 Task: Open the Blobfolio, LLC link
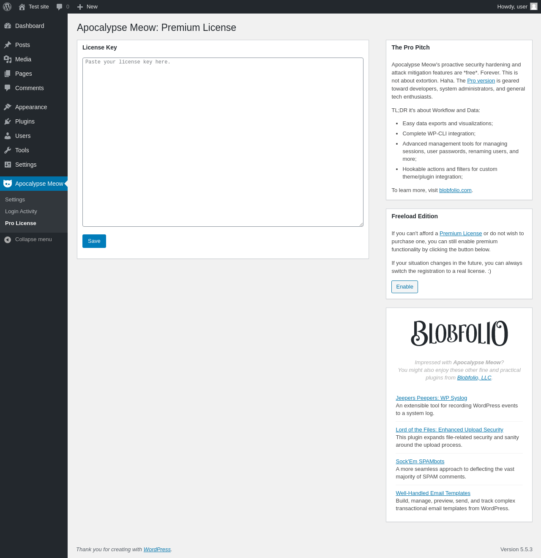[474, 378]
